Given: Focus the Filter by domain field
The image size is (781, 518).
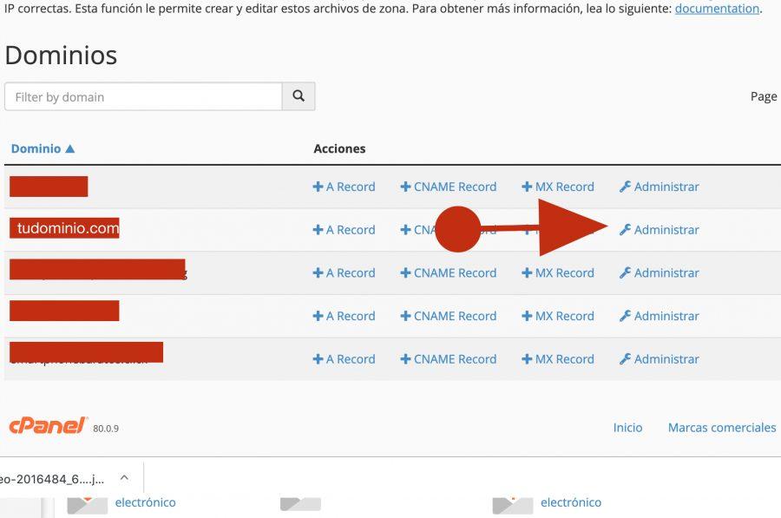Looking at the screenshot, I should click(143, 96).
